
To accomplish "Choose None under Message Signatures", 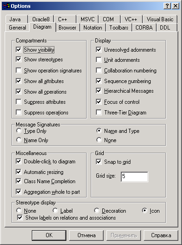I will (x=99, y=140).
